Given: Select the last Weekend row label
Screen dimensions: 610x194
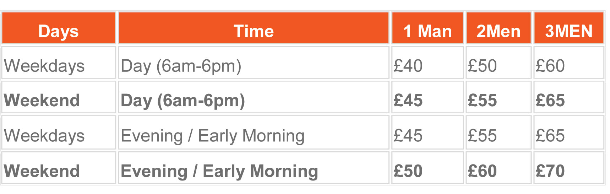Looking at the screenshot, I should click(59, 168).
